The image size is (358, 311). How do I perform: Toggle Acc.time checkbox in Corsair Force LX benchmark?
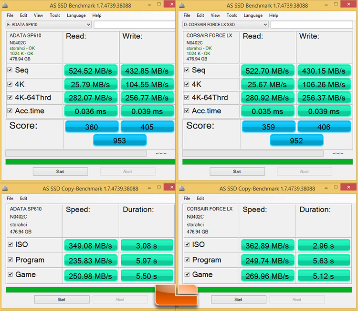point(187,110)
